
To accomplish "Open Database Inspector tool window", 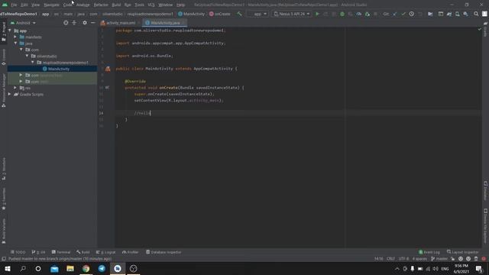I will pos(164,252).
